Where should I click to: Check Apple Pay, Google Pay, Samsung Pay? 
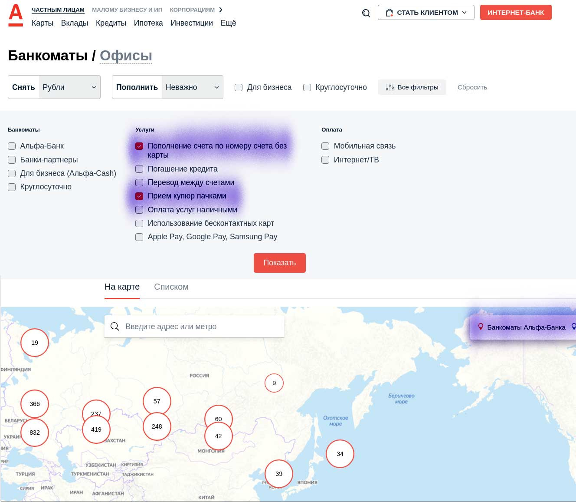(139, 237)
